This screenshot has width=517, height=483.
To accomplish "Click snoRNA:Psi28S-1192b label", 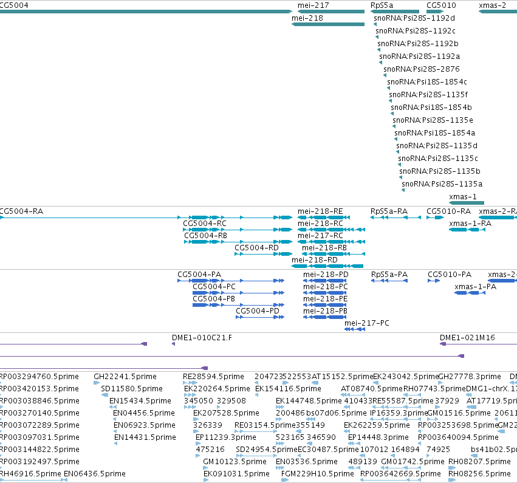I will [418, 44].
